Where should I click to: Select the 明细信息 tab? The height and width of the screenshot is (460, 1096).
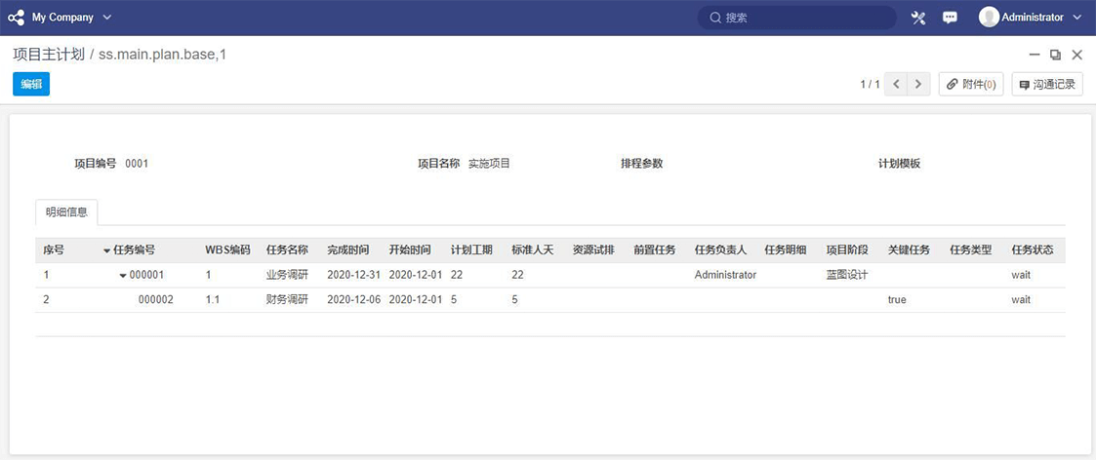(66, 211)
